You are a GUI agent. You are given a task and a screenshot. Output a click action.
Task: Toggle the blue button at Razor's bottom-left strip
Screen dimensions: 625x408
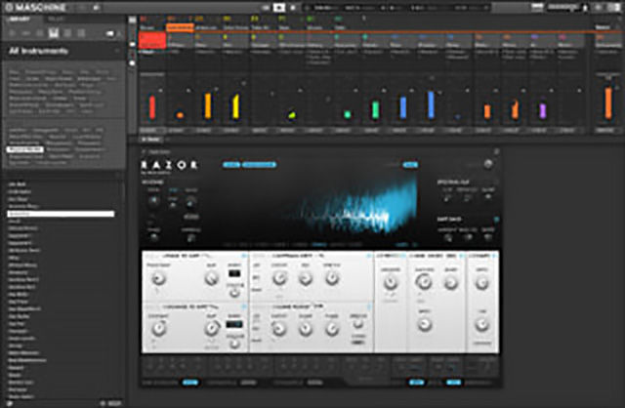(x=189, y=384)
